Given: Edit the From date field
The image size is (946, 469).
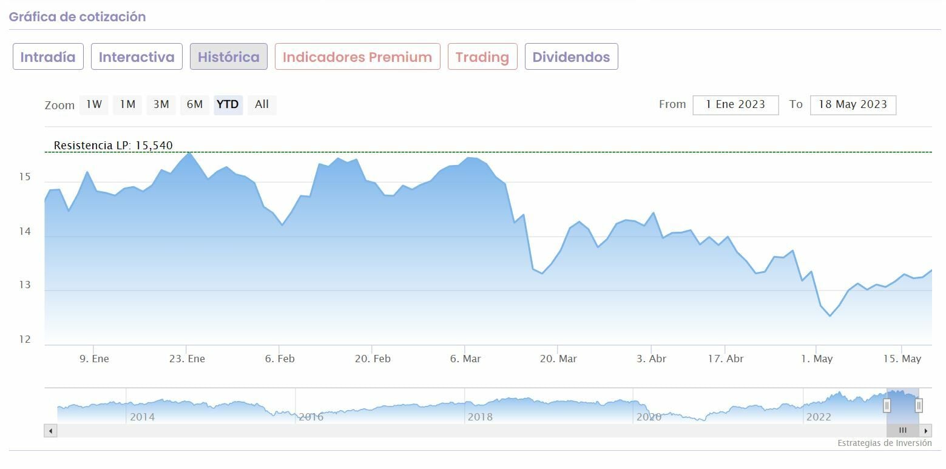Looking at the screenshot, I should pyautogui.click(x=735, y=104).
